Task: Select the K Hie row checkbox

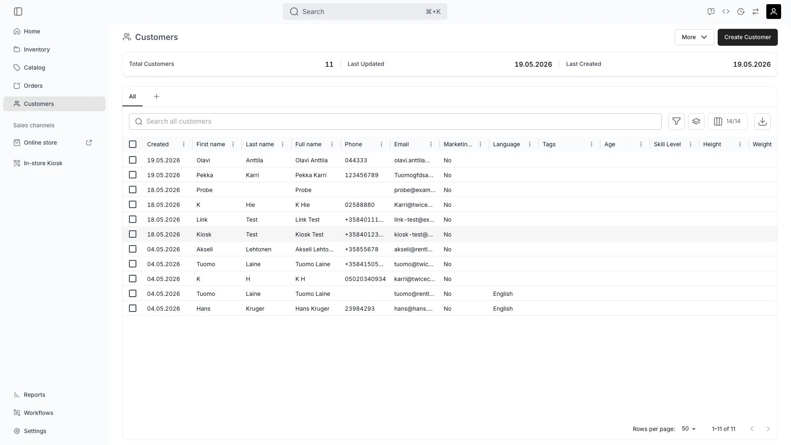Action: tap(133, 204)
